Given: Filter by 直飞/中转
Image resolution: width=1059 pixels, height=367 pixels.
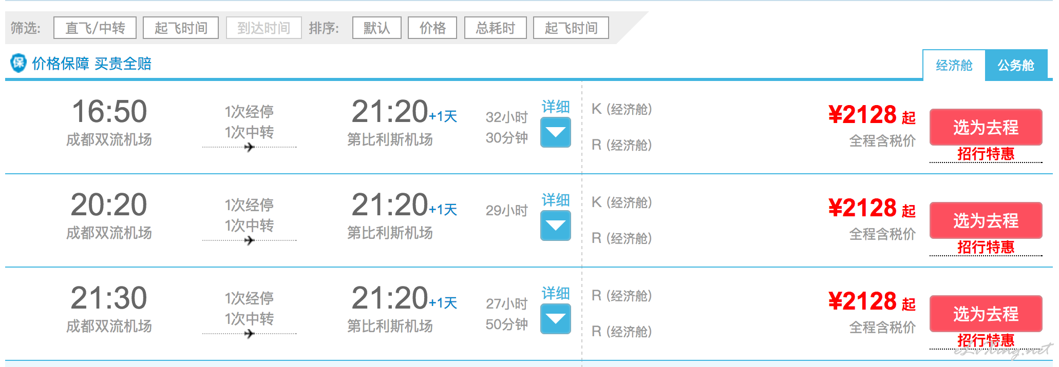Looking at the screenshot, I should pyautogui.click(x=95, y=28).
